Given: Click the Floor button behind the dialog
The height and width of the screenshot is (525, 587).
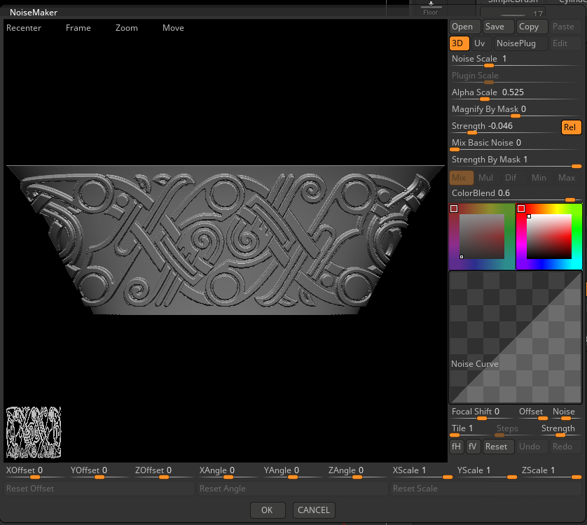Looking at the screenshot, I should tap(431, 9).
